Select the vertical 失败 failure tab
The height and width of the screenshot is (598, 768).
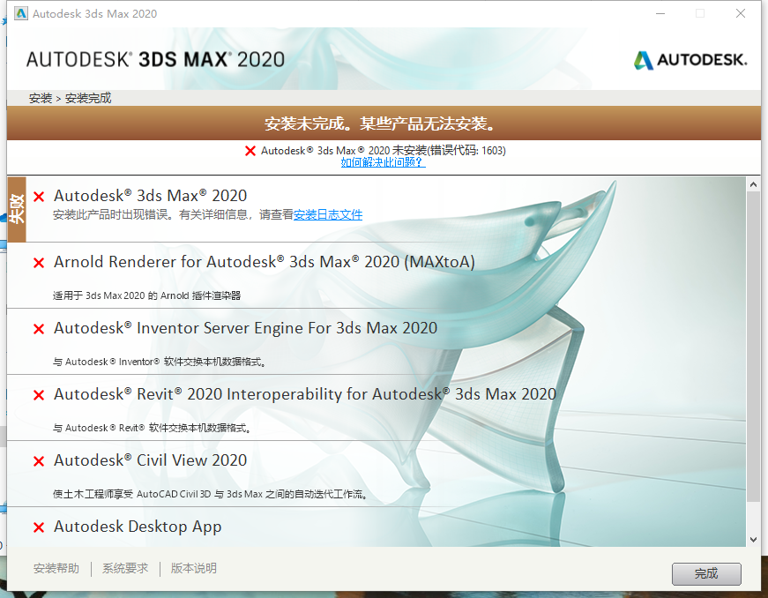pyautogui.click(x=17, y=209)
